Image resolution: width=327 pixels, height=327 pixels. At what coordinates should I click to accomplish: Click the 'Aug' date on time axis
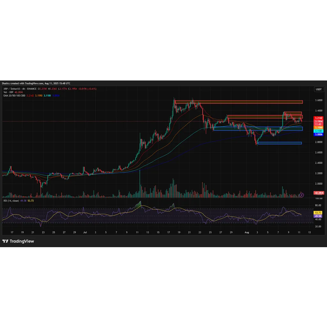247,232
